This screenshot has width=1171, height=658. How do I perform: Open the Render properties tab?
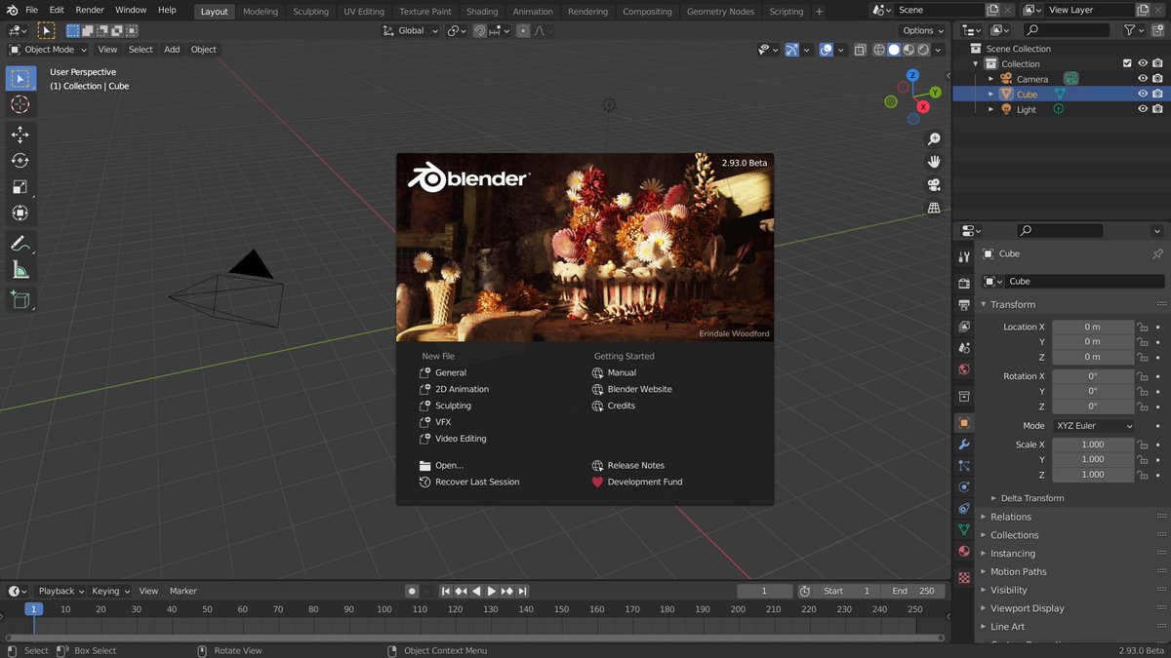964,283
